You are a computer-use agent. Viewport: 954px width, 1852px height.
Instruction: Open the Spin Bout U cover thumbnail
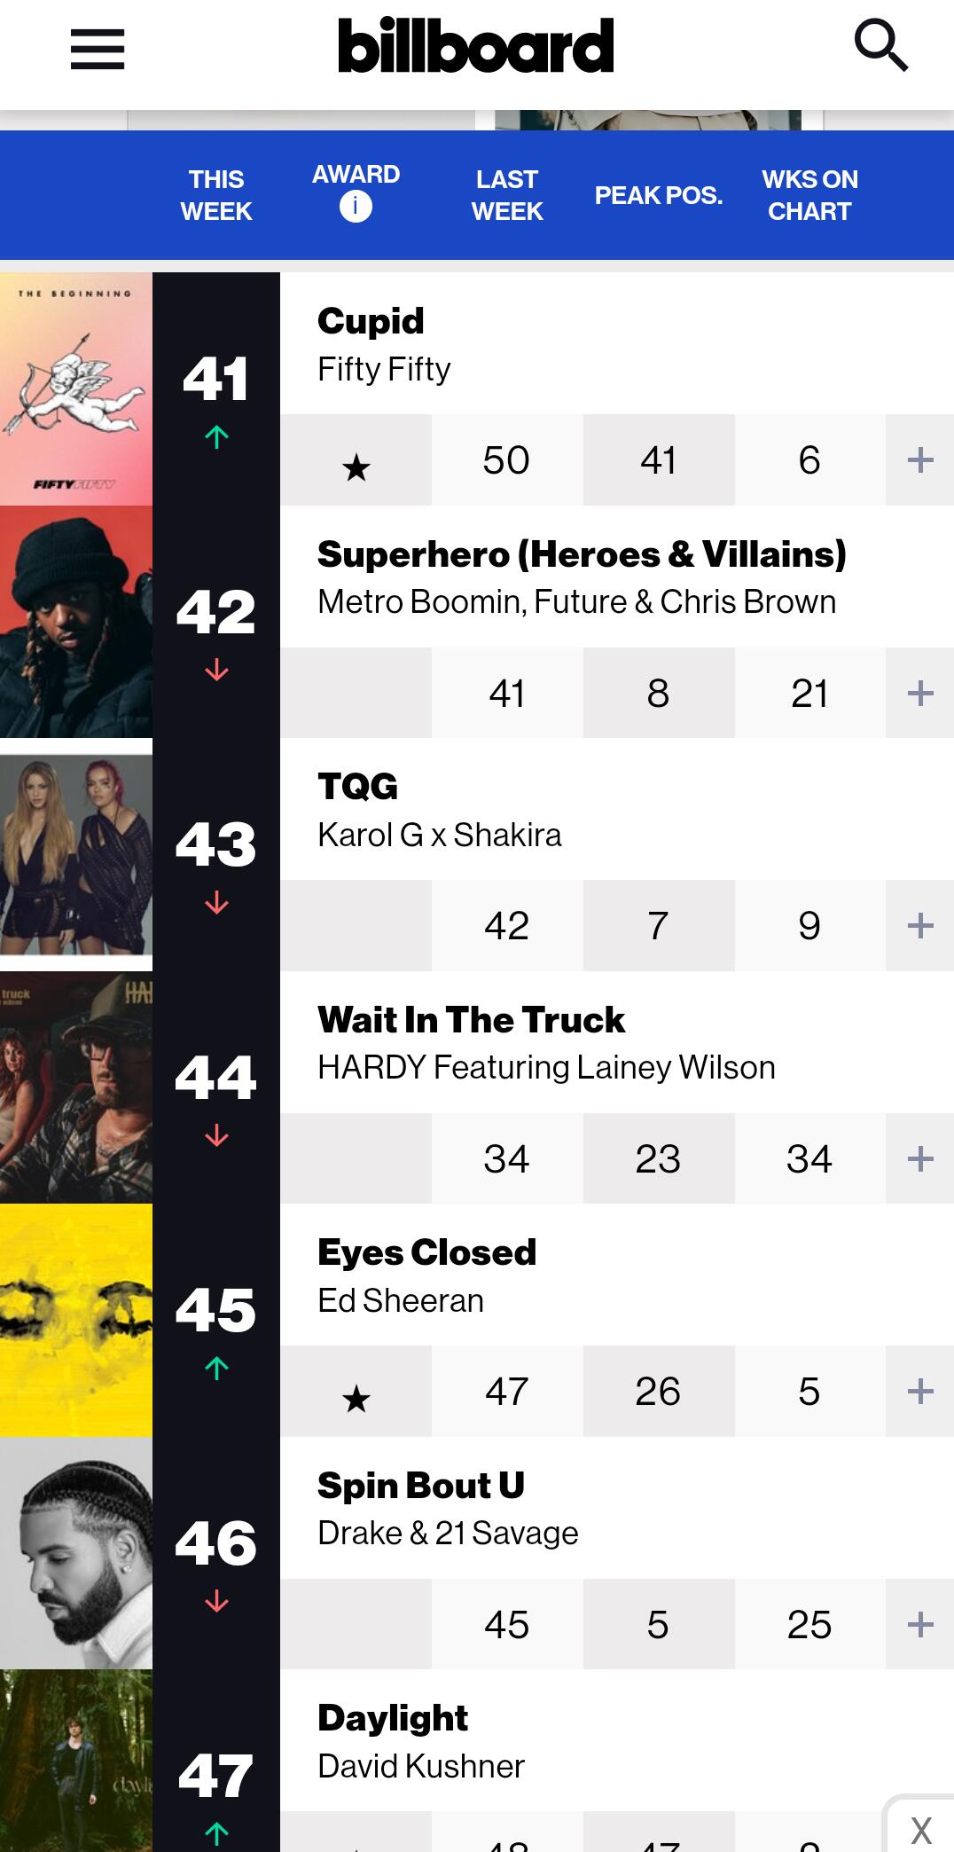76,1553
